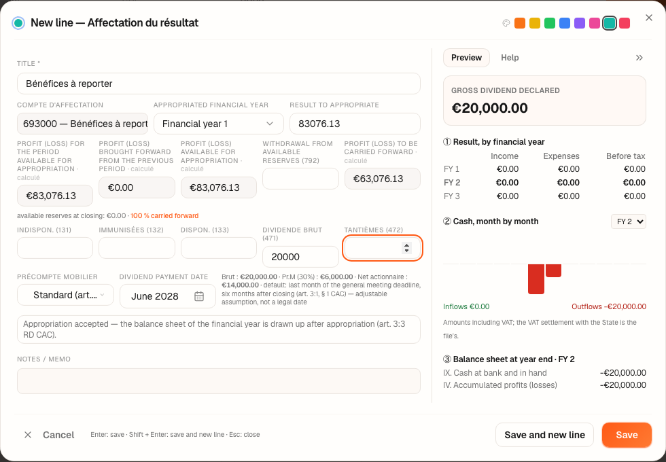666x462 pixels.
Task: Click the teal line color circle by title
Action: pos(18,23)
